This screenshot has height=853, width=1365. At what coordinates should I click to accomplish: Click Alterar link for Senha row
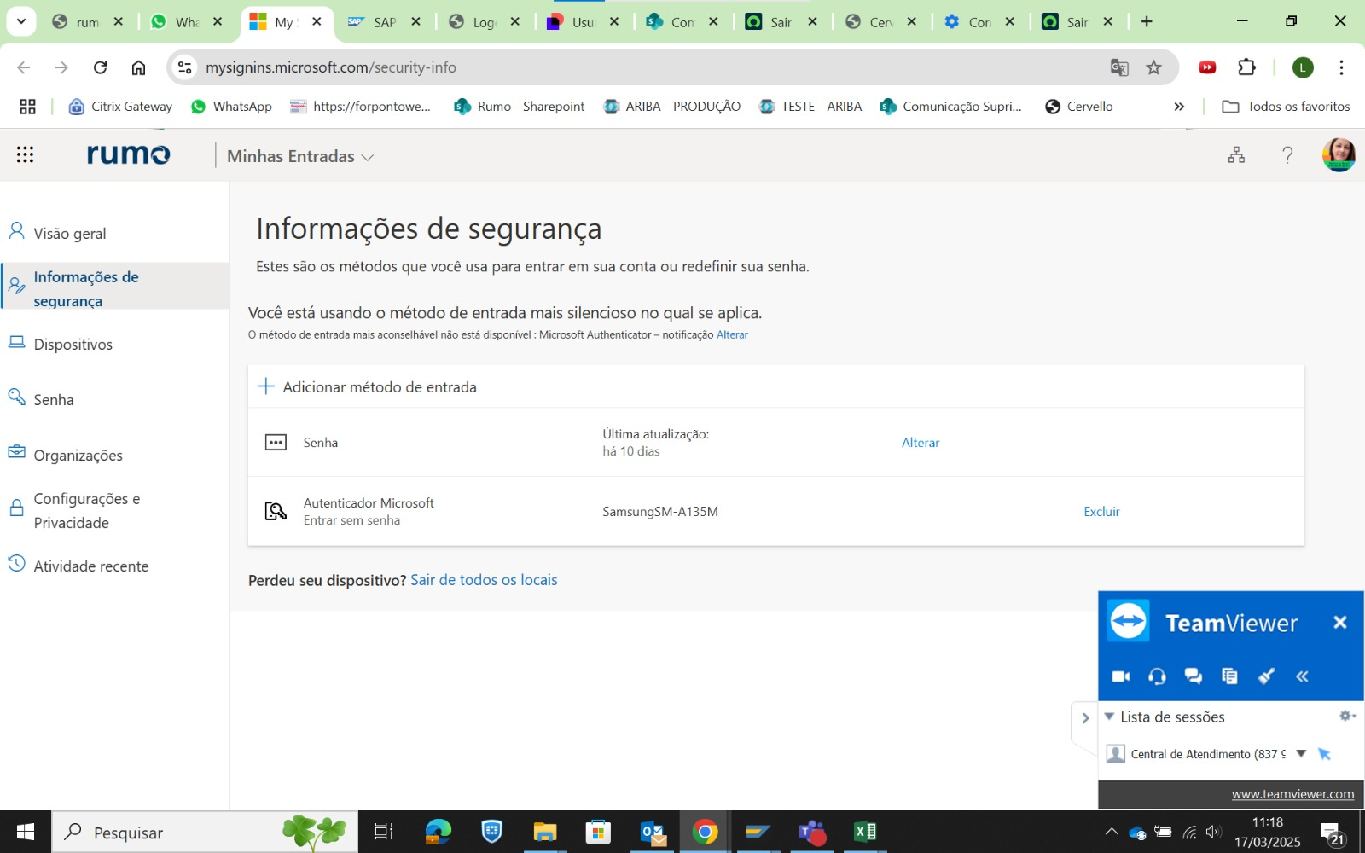point(920,442)
